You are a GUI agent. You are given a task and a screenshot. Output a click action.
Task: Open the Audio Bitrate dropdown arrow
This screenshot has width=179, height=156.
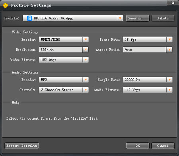[169, 90]
